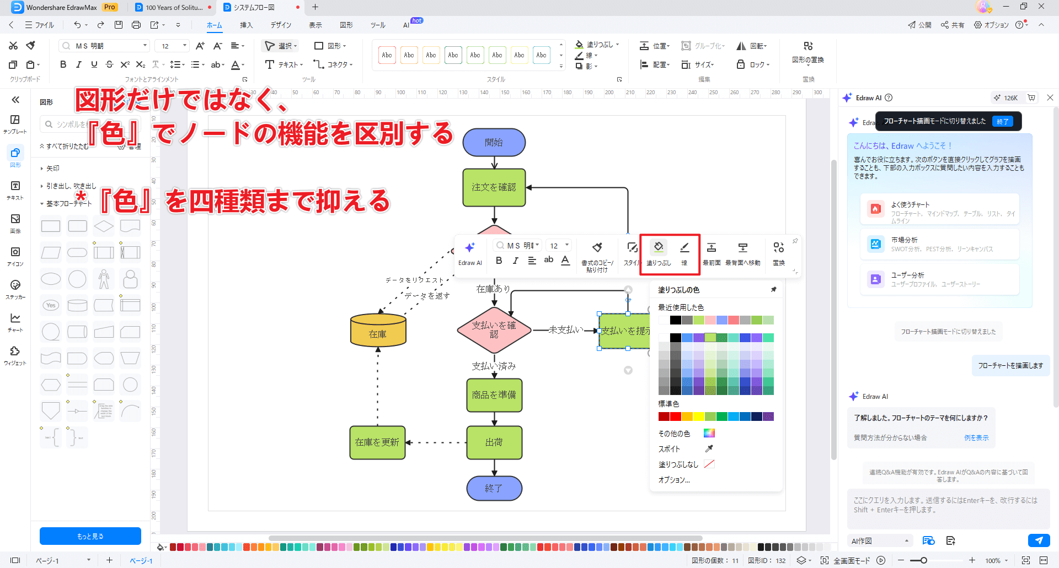Open テキスト panel in the left sidebar
This screenshot has width=1059, height=568.
15,190
